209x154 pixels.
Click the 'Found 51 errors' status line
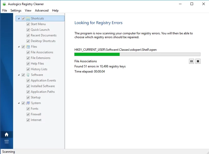pyautogui.click(x=100, y=66)
